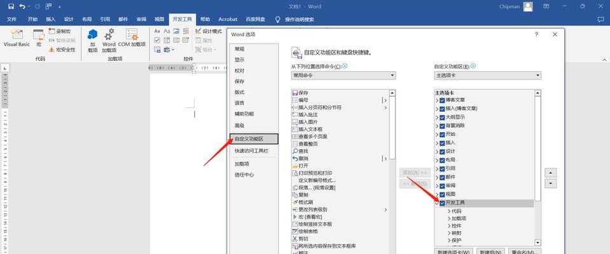Open the 加载项 add-ins store icon
The height and width of the screenshot is (254, 610).
93,41
